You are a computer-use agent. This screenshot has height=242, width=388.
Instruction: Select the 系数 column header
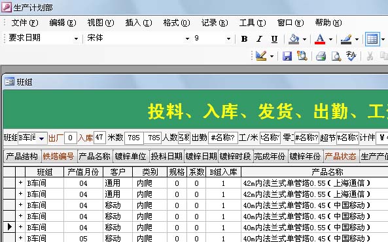click(x=196, y=172)
